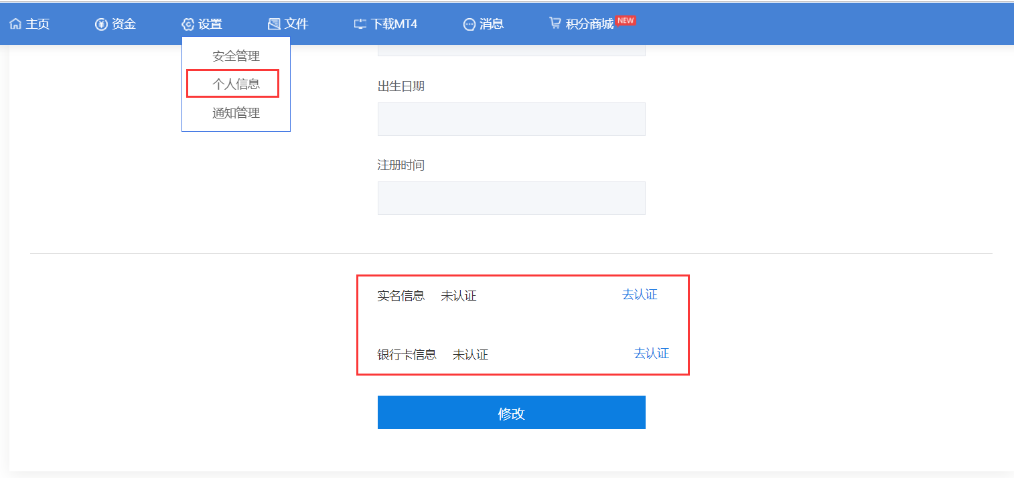Image resolution: width=1014 pixels, height=478 pixels.
Task: Open the 积分商城 menu item
Action: pos(589,24)
